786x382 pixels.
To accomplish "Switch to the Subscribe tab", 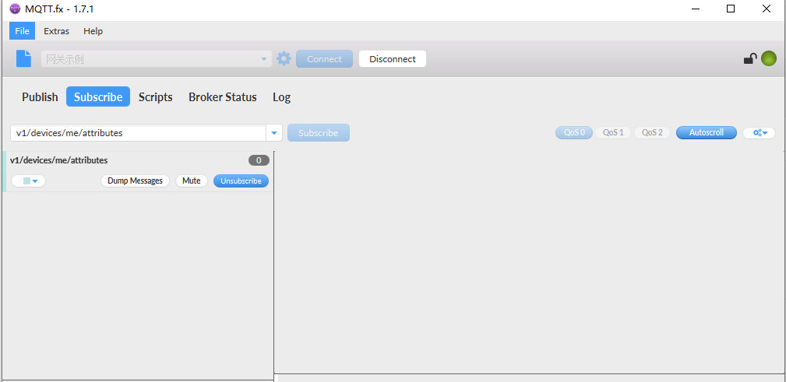I will pyautogui.click(x=98, y=96).
